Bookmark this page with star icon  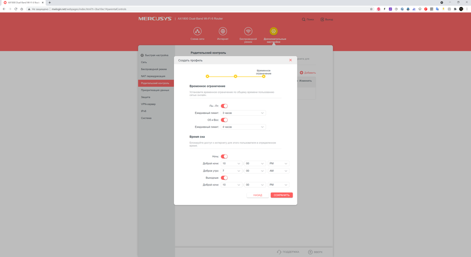[x=371, y=9]
